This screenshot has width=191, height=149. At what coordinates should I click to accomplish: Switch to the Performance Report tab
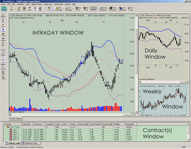click(31, 143)
